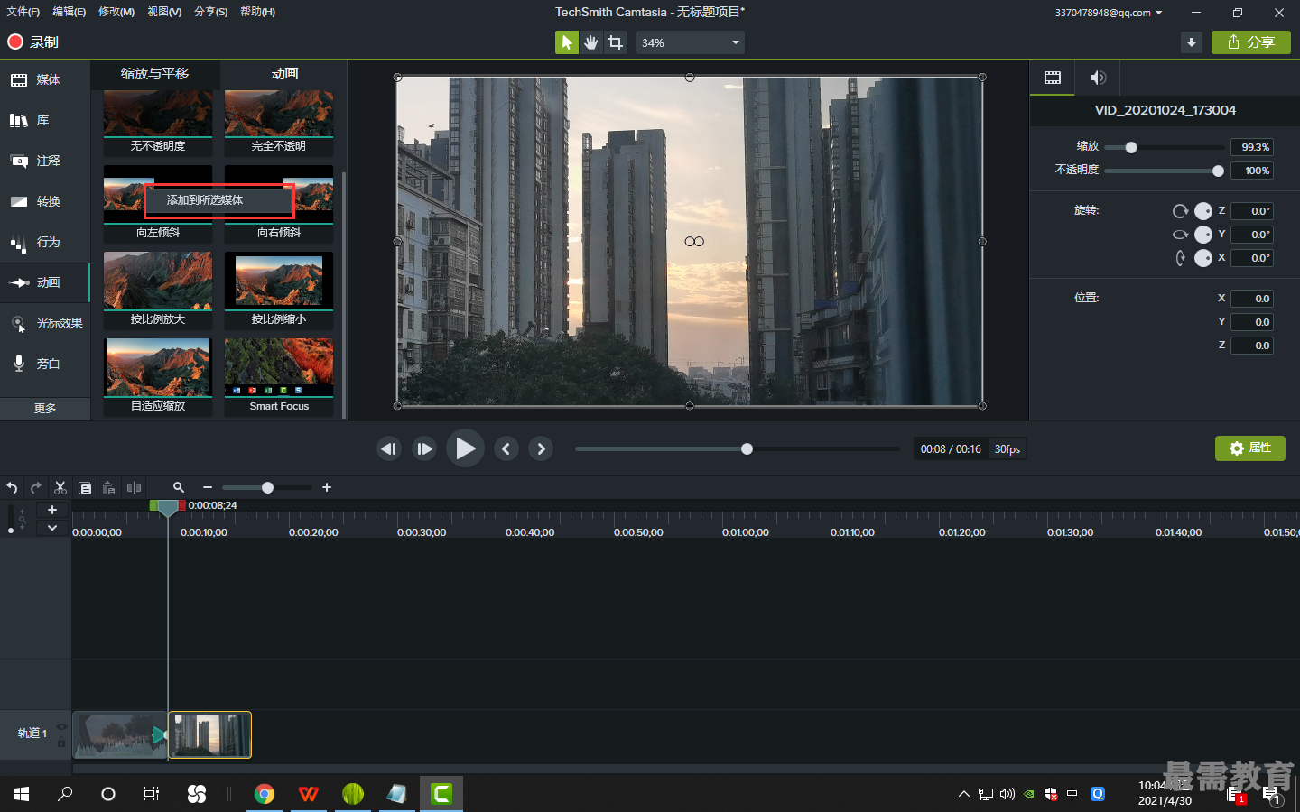Switch to the 缩放与平移 tab

tap(154, 74)
